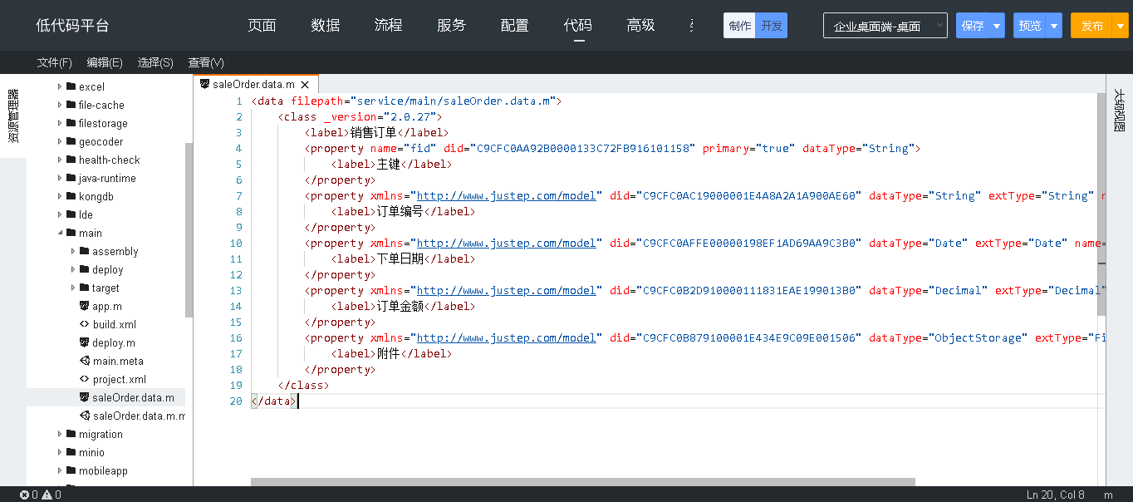Click the editor horizontal scrollbar
Screen dimensions: 1133x502
coord(582,481)
